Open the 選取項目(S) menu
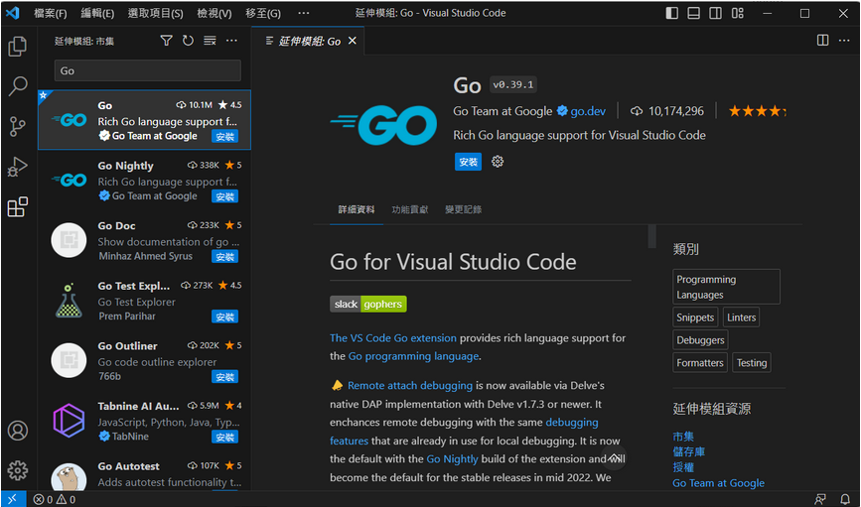This screenshot has height=507, width=861. (x=155, y=13)
